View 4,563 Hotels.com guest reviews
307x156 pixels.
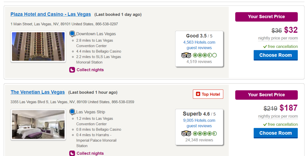[x=199, y=45]
